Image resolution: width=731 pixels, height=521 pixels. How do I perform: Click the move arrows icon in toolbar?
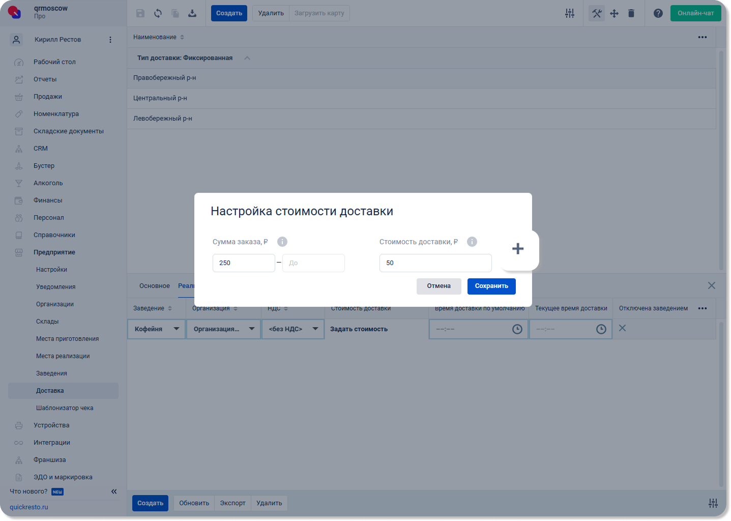[x=615, y=13]
